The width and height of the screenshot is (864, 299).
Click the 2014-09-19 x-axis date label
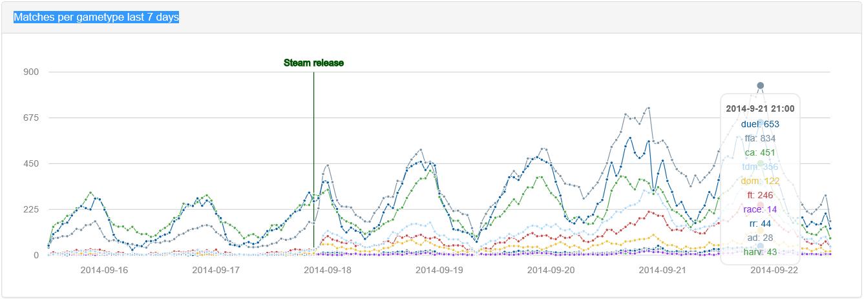[x=439, y=270]
